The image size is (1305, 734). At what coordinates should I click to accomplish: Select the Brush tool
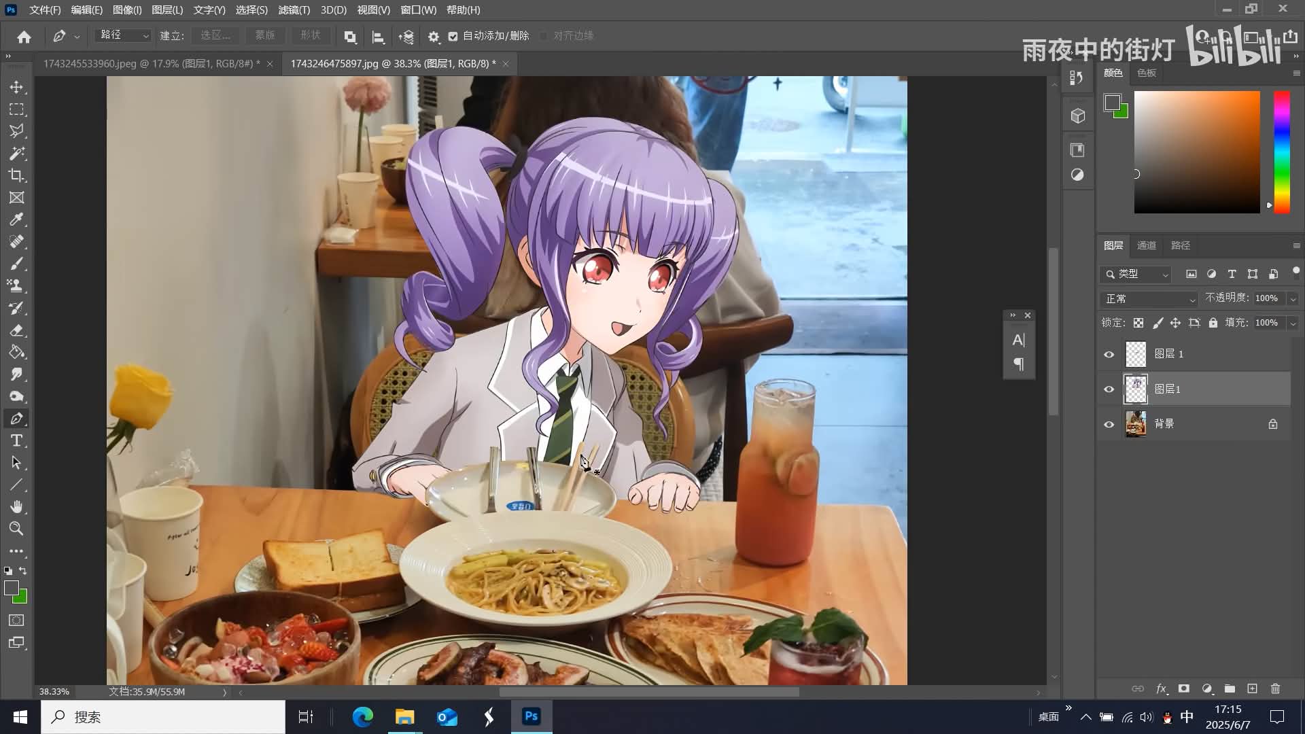click(16, 264)
